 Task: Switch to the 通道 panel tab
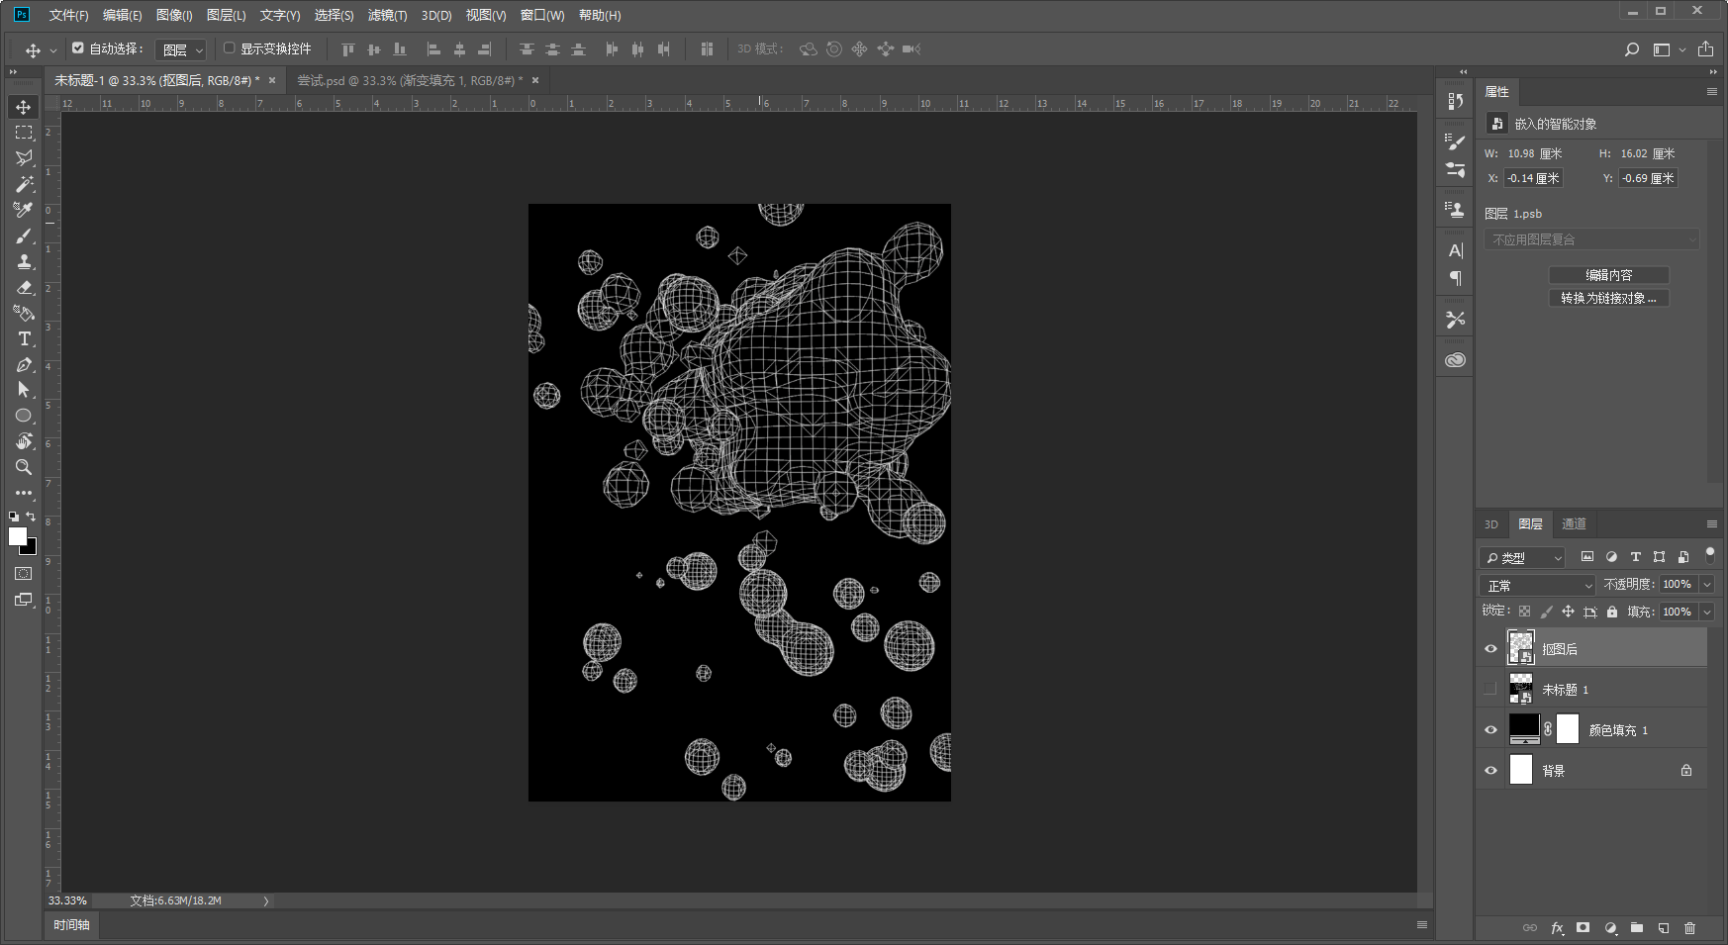pyautogui.click(x=1574, y=524)
